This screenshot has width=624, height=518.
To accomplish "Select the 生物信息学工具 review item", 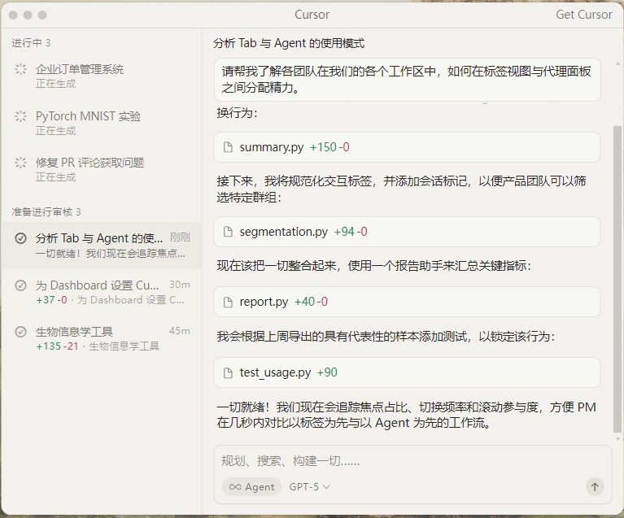I will click(x=102, y=338).
